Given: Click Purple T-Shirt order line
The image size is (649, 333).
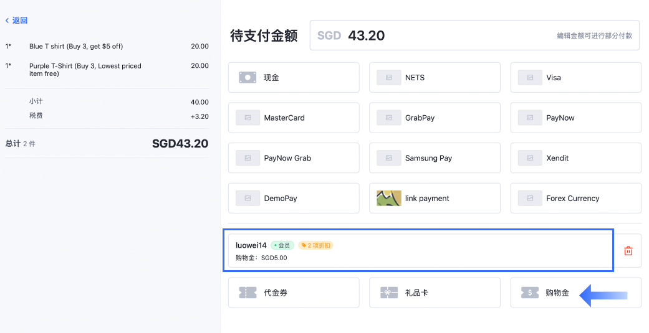Looking at the screenshot, I should pyautogui.click(x=107, y=70).
